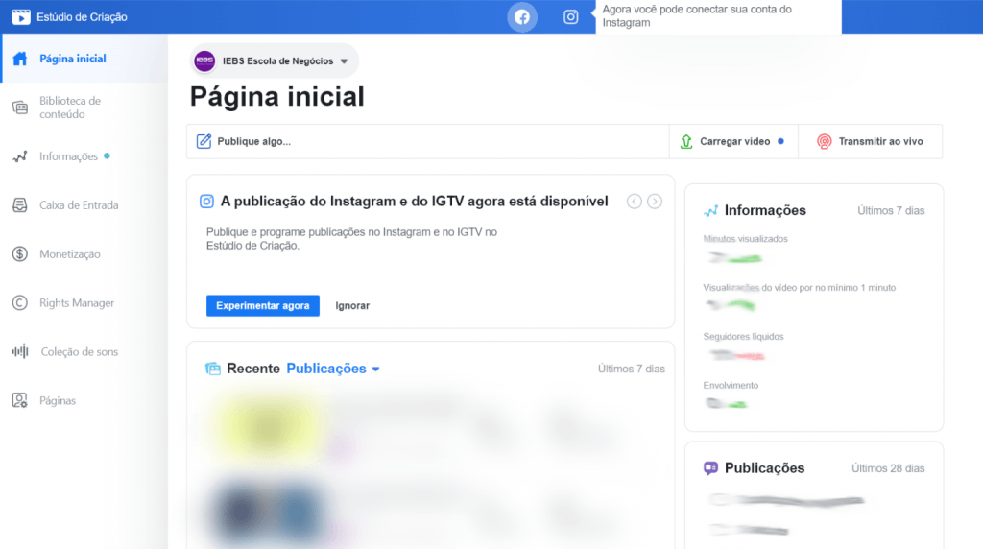This screenshot has height=549, width=983.
Task: Open Páginas in sidebar
Action: pyautogui.click(x=84, y=400)
